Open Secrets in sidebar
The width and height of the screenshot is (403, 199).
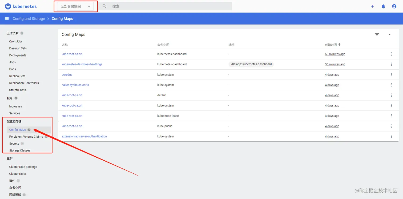click(x=14, y=144)
